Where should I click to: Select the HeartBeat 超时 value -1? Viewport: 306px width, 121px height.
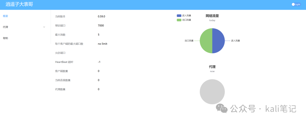tap(99, 62)
